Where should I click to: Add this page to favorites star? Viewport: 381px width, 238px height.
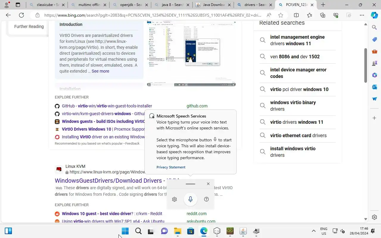[281, 15]
